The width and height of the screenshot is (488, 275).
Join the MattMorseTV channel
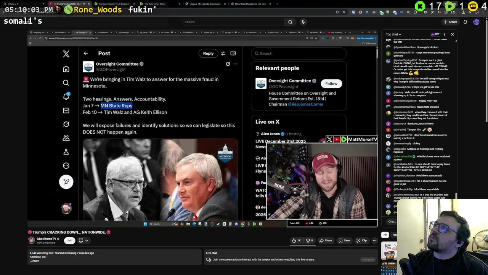(x=69, y=241)
